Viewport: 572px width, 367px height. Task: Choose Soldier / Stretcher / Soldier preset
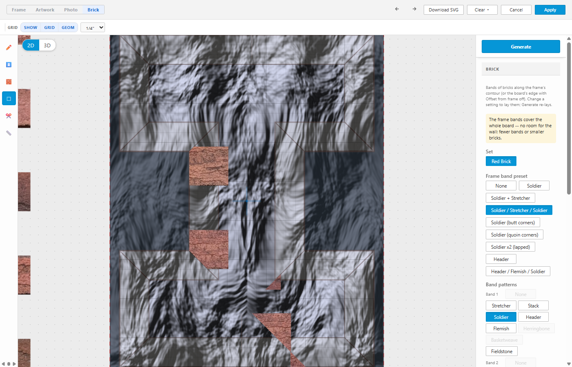(x=519, y=210)
